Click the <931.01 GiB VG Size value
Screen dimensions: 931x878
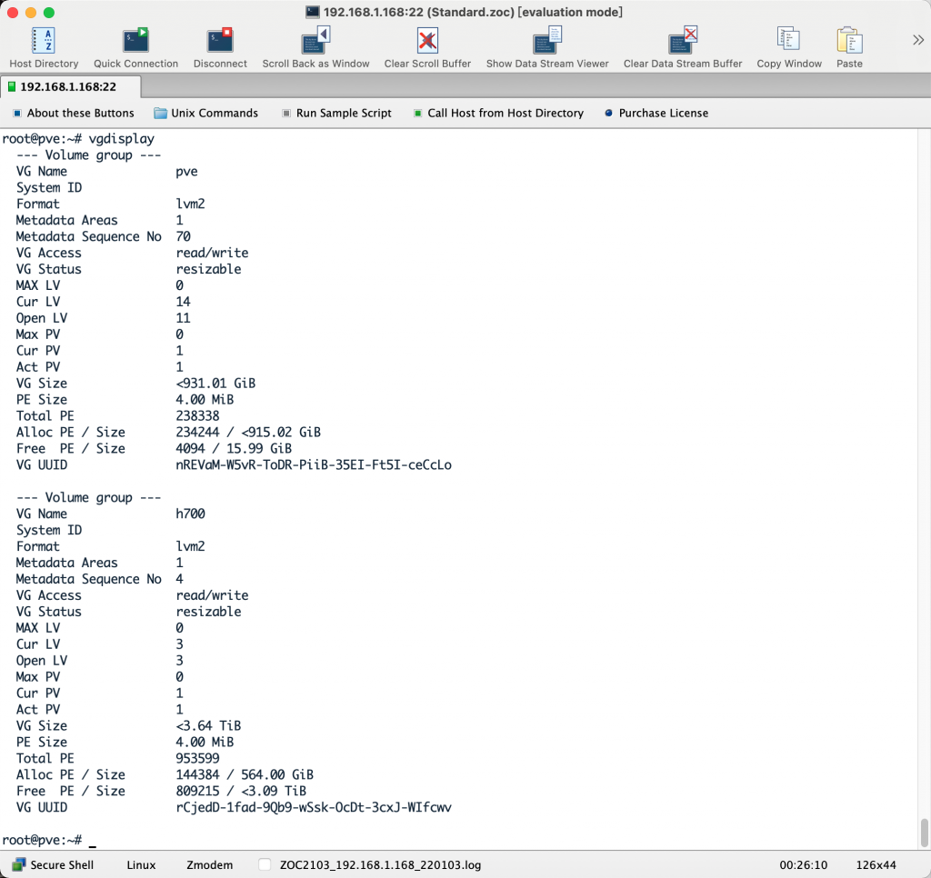point(215,384)
